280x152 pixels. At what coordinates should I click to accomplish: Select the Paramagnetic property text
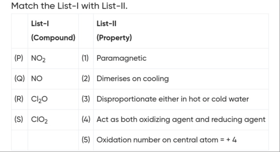(x=121, y=59)
